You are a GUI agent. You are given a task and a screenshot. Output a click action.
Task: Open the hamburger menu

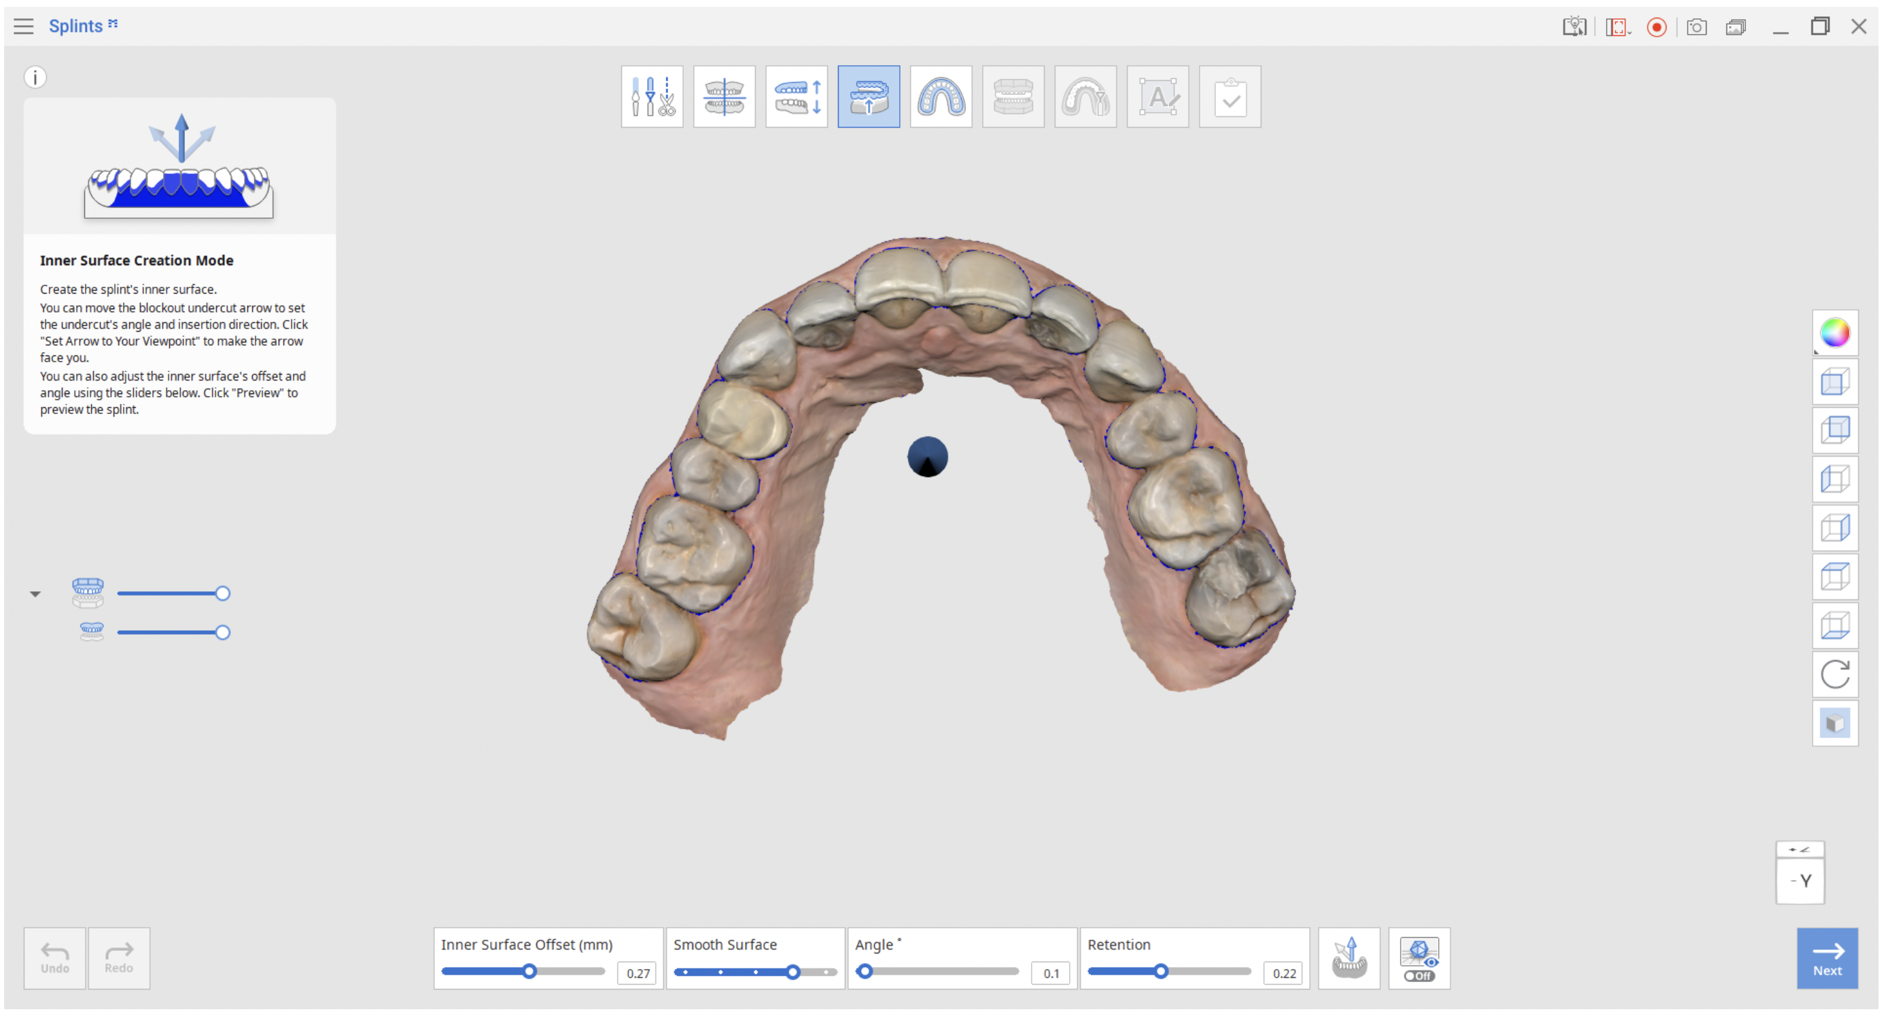click(x=23, y=27)
